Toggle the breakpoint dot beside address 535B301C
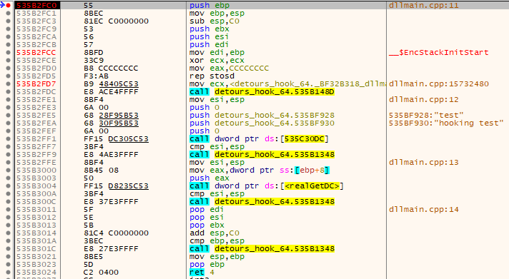509x279 pixels. coord(8,248)
